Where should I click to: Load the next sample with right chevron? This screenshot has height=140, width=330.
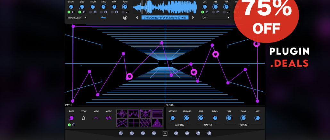(193, 18)
